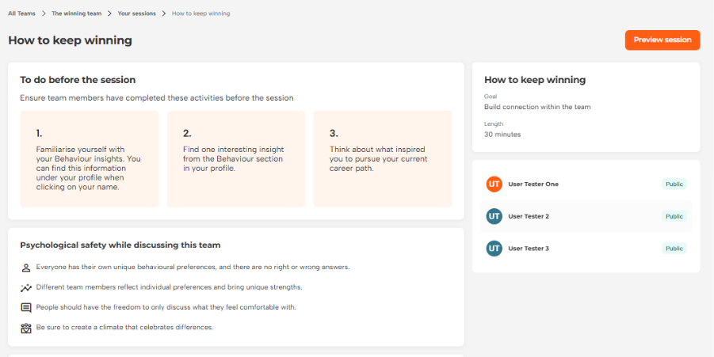The width and height of the screenshot is (714, 357).
Task: Select activity card 3 about career path
Action: [382, 159]
